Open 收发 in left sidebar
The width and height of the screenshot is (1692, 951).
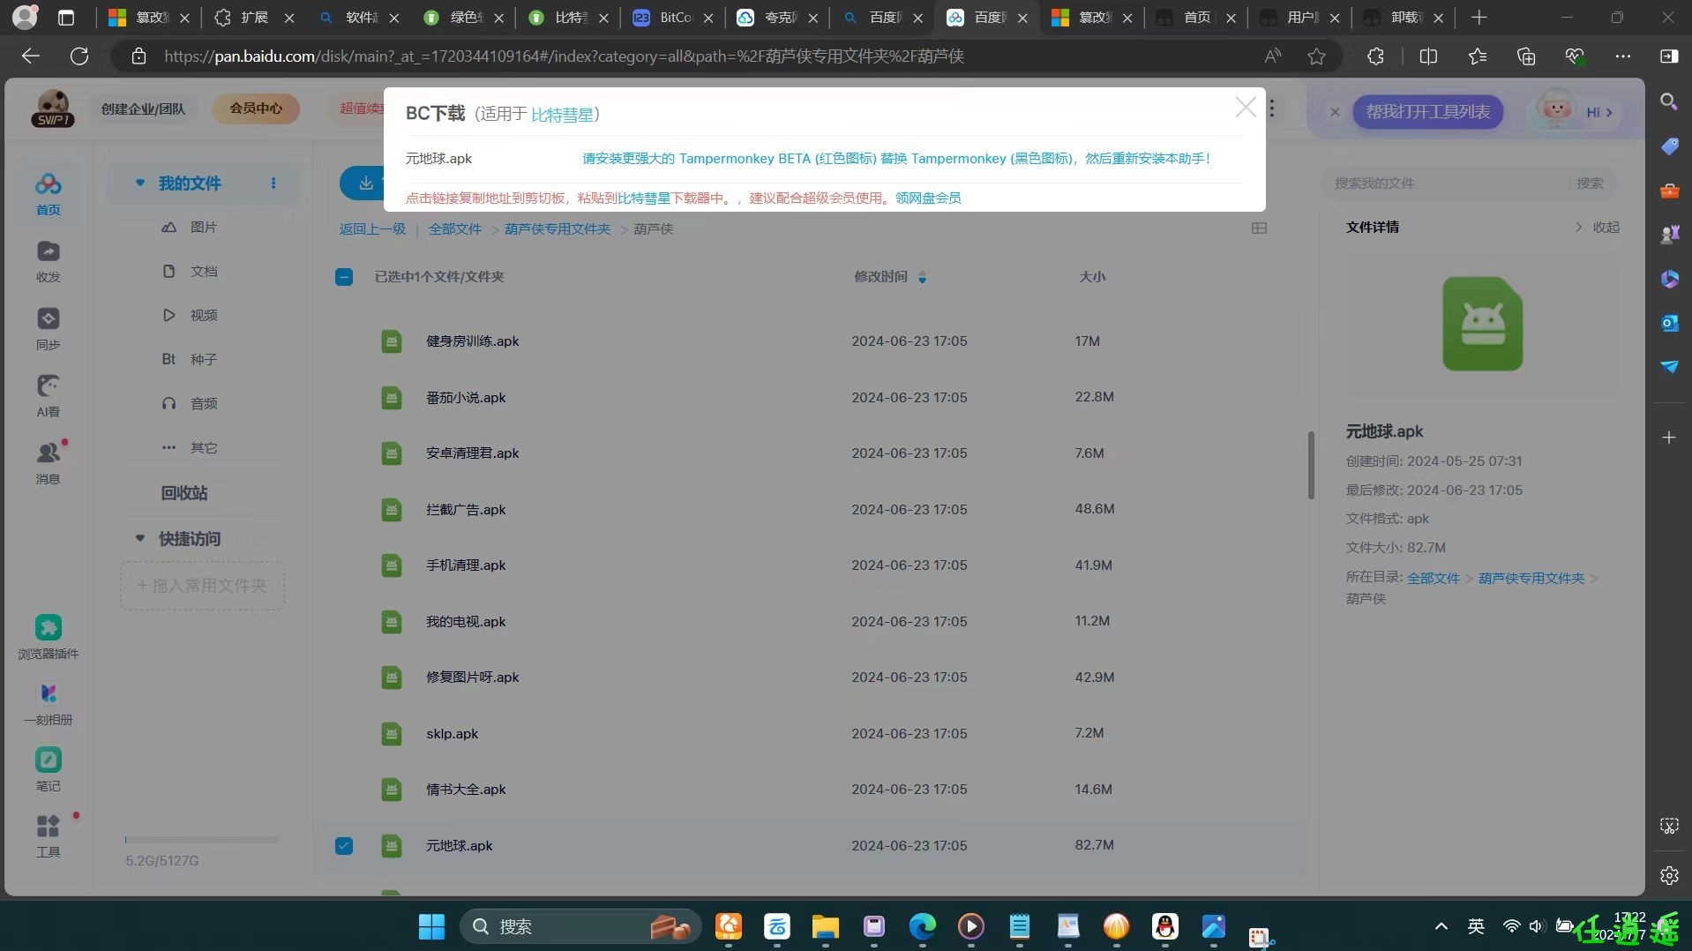click(49, 262)
